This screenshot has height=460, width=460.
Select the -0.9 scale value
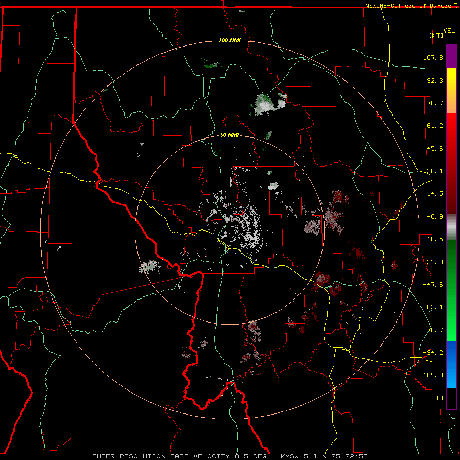coord(435,217)
